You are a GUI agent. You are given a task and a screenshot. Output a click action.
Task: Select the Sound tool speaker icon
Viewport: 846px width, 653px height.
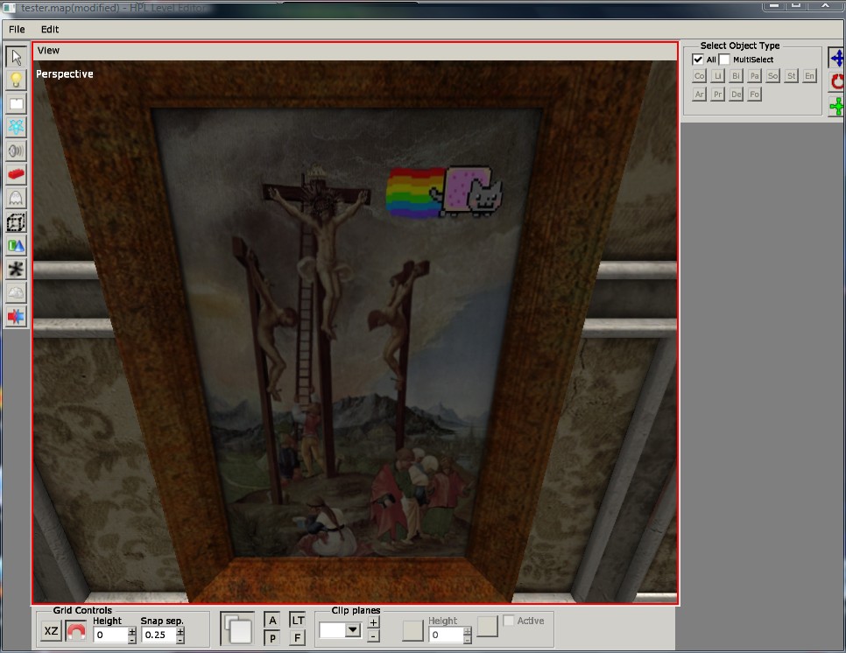16,151
